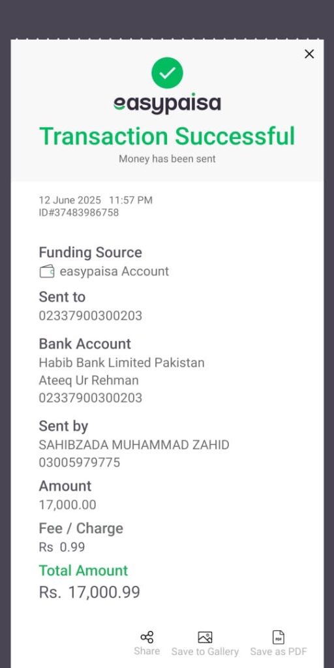Select the Save as PDF text label

tap(278, 652)
